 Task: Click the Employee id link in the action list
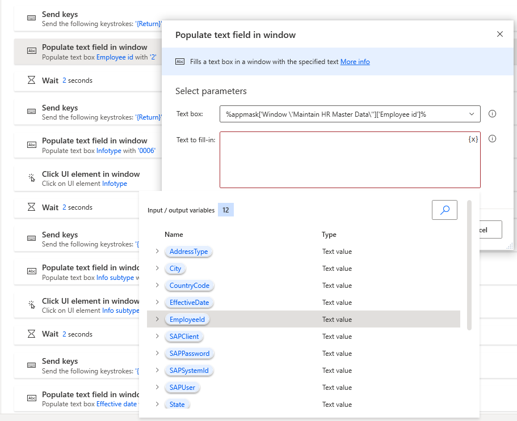coord(115,57)
